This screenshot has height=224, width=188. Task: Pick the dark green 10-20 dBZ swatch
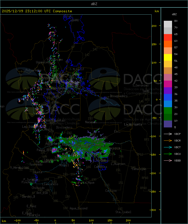(x=168, y=117)
